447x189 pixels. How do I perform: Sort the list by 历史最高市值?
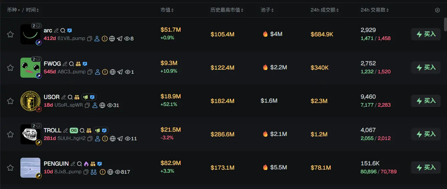[x=227, y=10]
